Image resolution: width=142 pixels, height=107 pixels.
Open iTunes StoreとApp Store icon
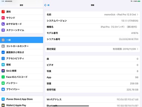coord(3,99)
